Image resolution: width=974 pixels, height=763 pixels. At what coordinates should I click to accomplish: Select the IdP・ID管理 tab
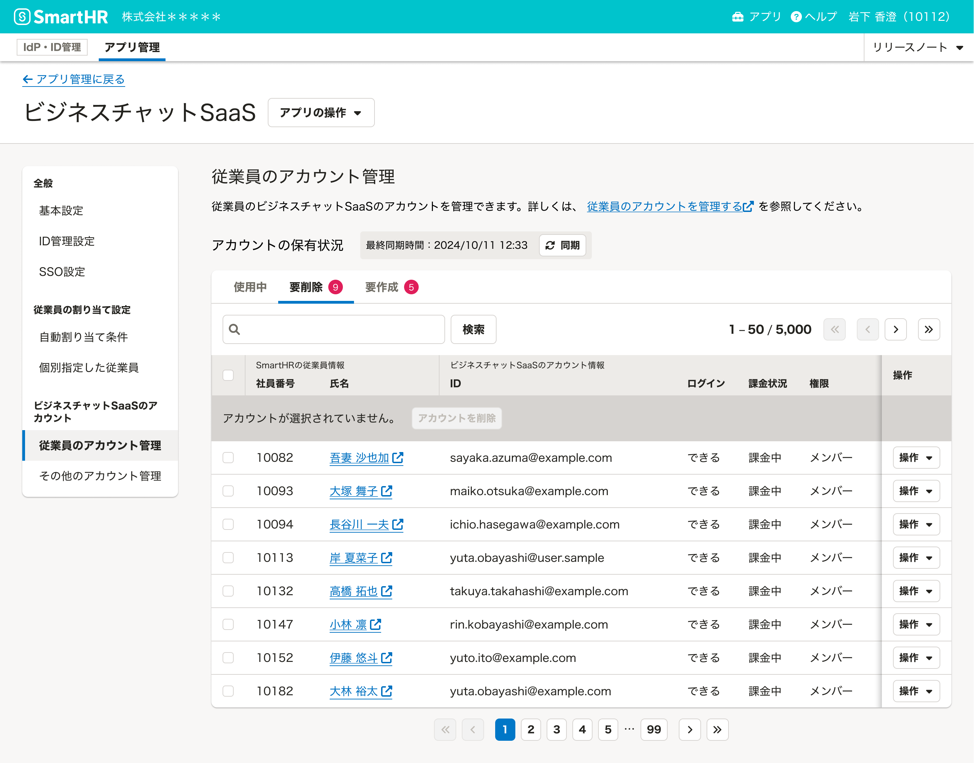52,47
